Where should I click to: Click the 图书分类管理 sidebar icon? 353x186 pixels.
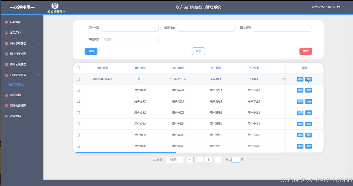pyautogui.click(x=6, y=54)
